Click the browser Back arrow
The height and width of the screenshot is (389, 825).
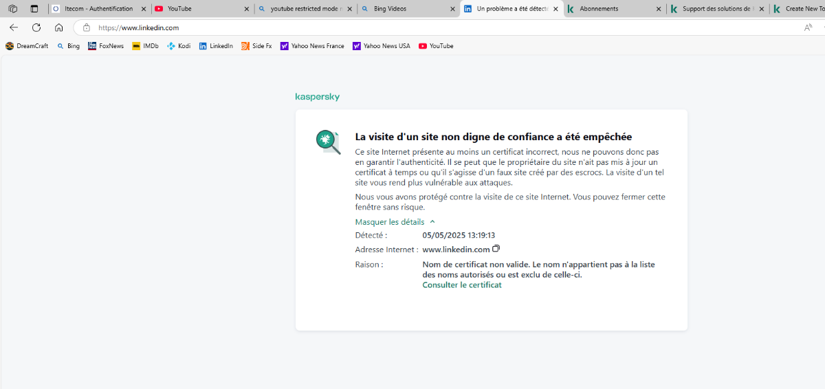14,27
